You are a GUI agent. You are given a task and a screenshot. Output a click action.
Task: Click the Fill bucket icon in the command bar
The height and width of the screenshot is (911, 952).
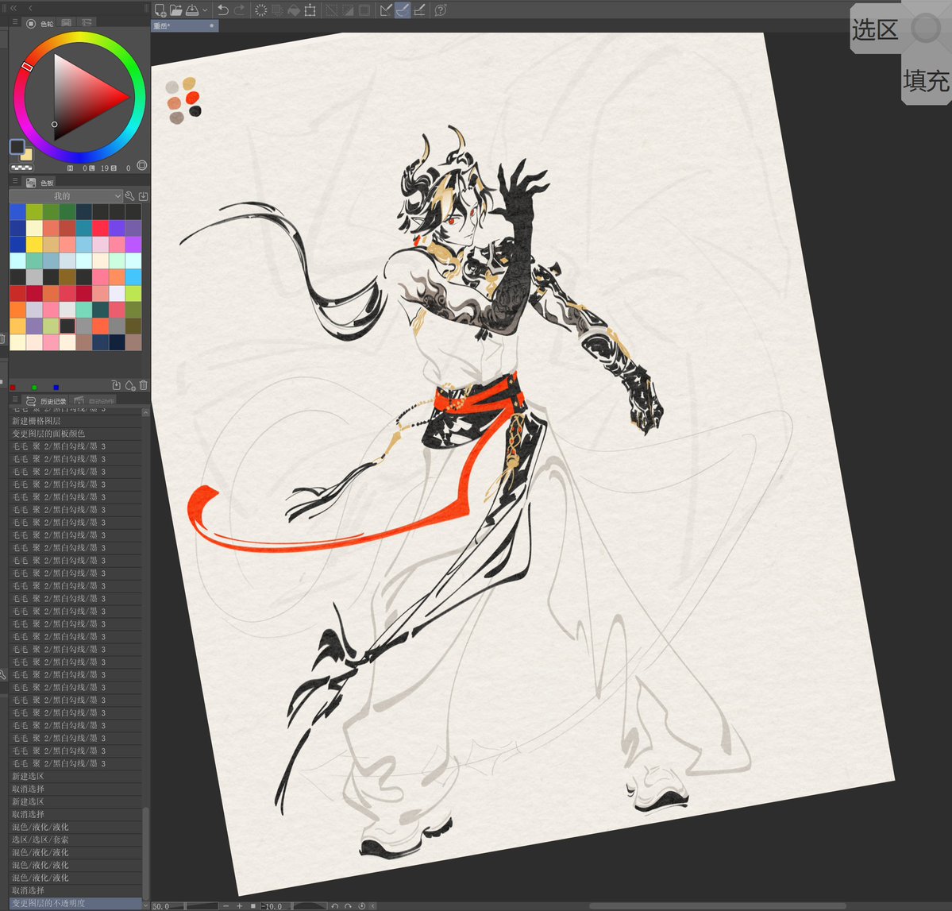tap(293, 10)
